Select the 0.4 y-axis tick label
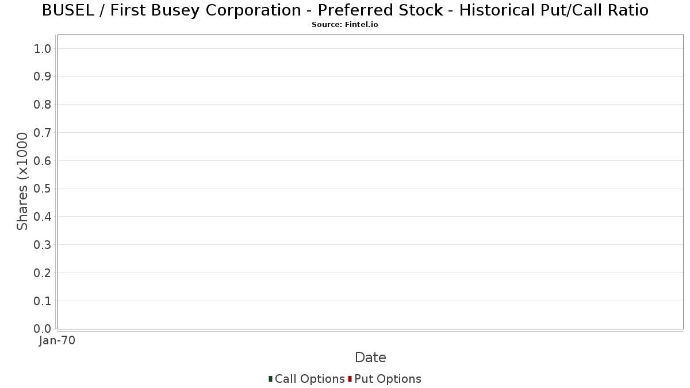 click(x=43, y=217)
